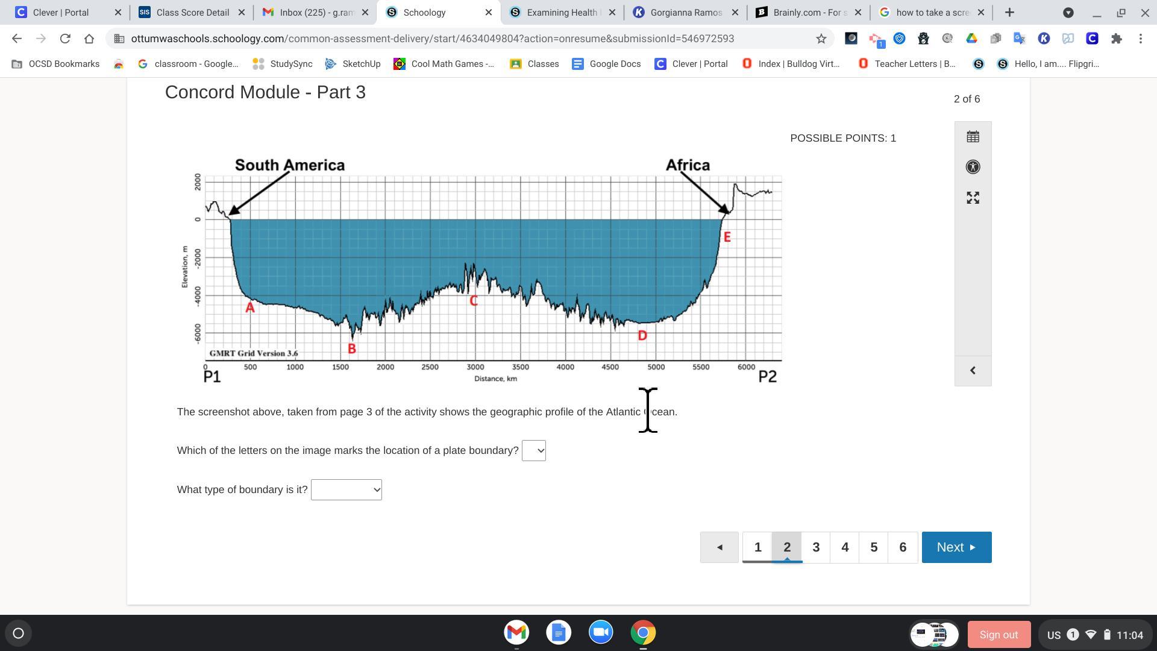
Task: Open the accessibility options icon
Action: point(973,167)
